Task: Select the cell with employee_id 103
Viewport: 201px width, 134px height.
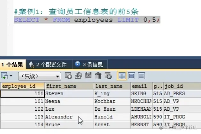Action: 23,117
